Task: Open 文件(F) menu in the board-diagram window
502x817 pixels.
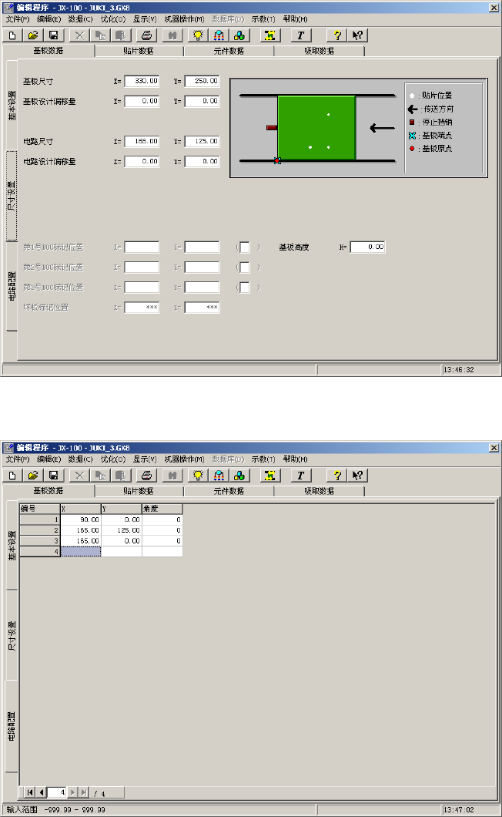Action: click(18, 18)
